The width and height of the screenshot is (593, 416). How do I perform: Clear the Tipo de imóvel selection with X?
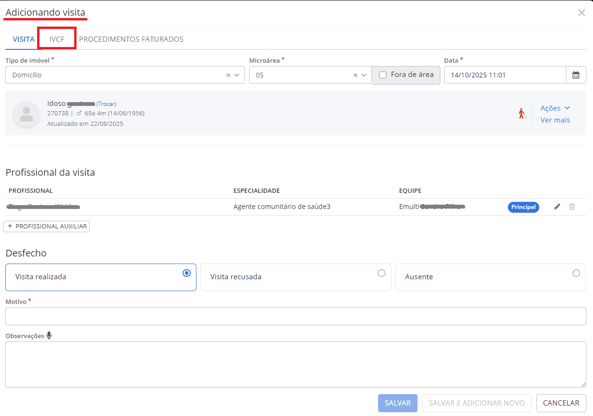pyautogui.click(x=228, y=75)
